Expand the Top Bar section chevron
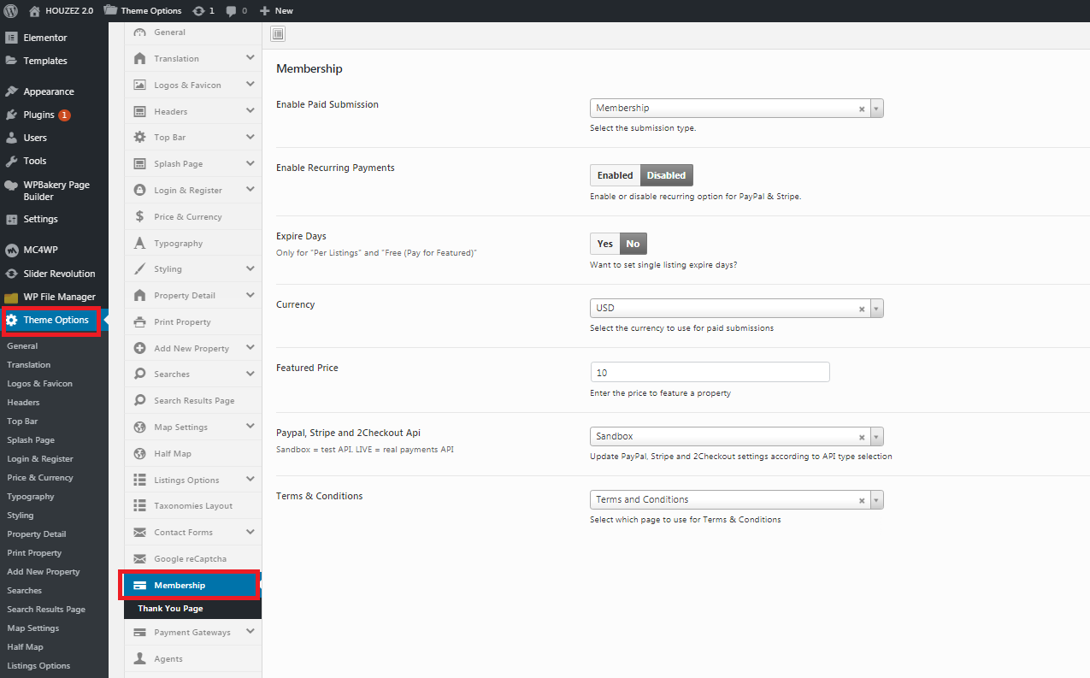Viewport: 1090px width, 678px height. pos(250,137)
